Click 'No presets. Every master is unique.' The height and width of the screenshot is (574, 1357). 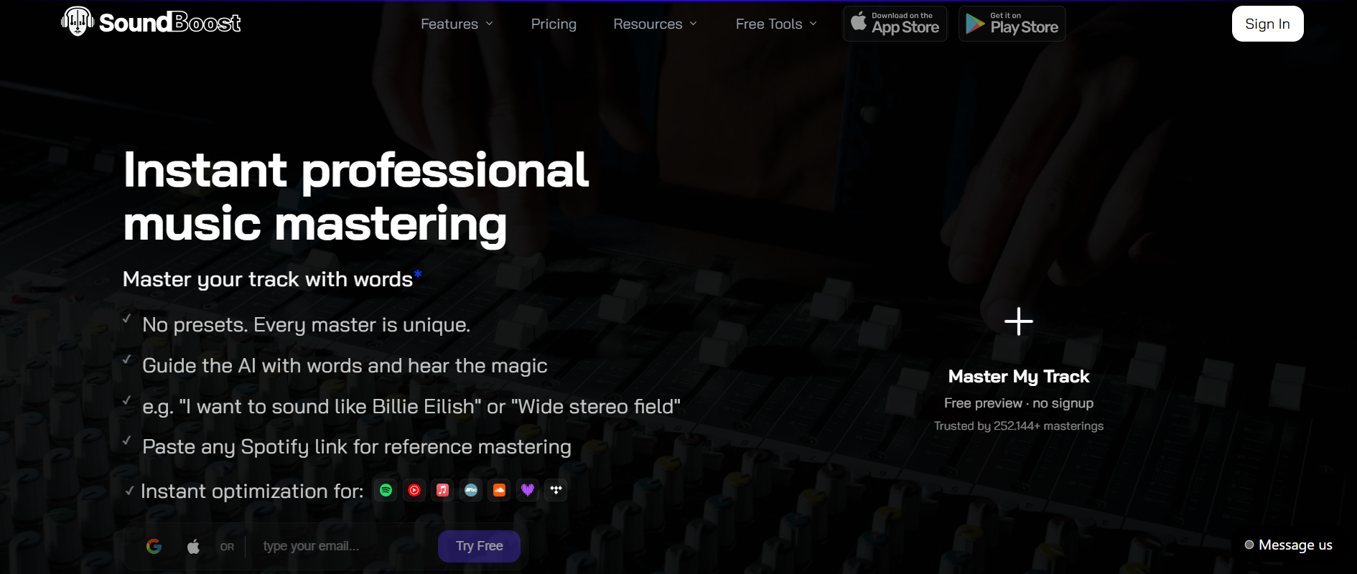point(307,325)
